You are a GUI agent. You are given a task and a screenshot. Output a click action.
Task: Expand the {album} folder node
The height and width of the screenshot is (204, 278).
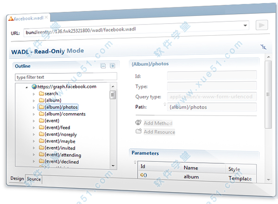pyautogui.click(x=34, y=101)
